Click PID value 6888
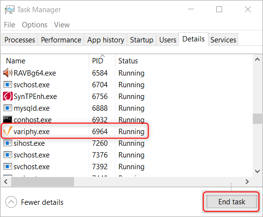 click(x=100, y=108)
